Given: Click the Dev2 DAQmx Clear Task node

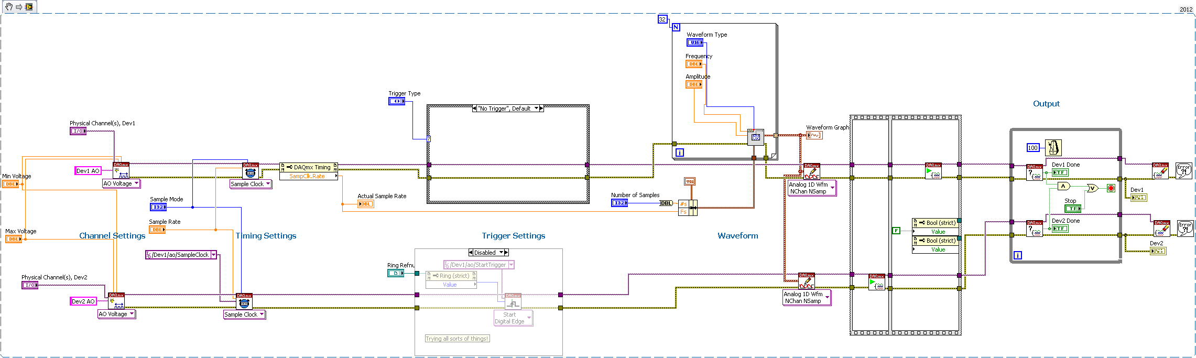Looking at the screenshot, I should [x=1162, y=229].
